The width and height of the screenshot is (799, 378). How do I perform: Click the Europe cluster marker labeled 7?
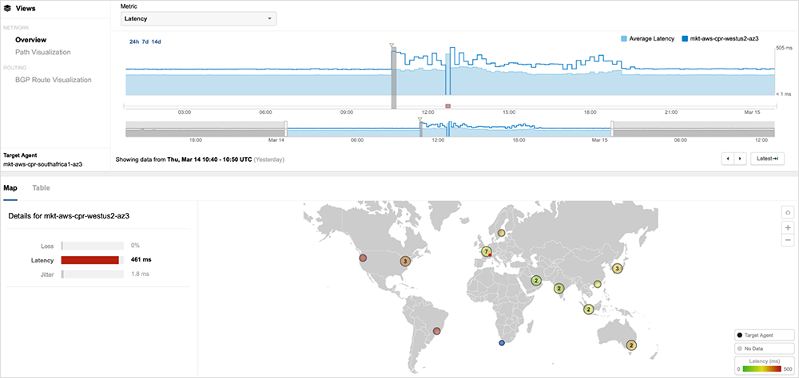click(x=485, y=251)
